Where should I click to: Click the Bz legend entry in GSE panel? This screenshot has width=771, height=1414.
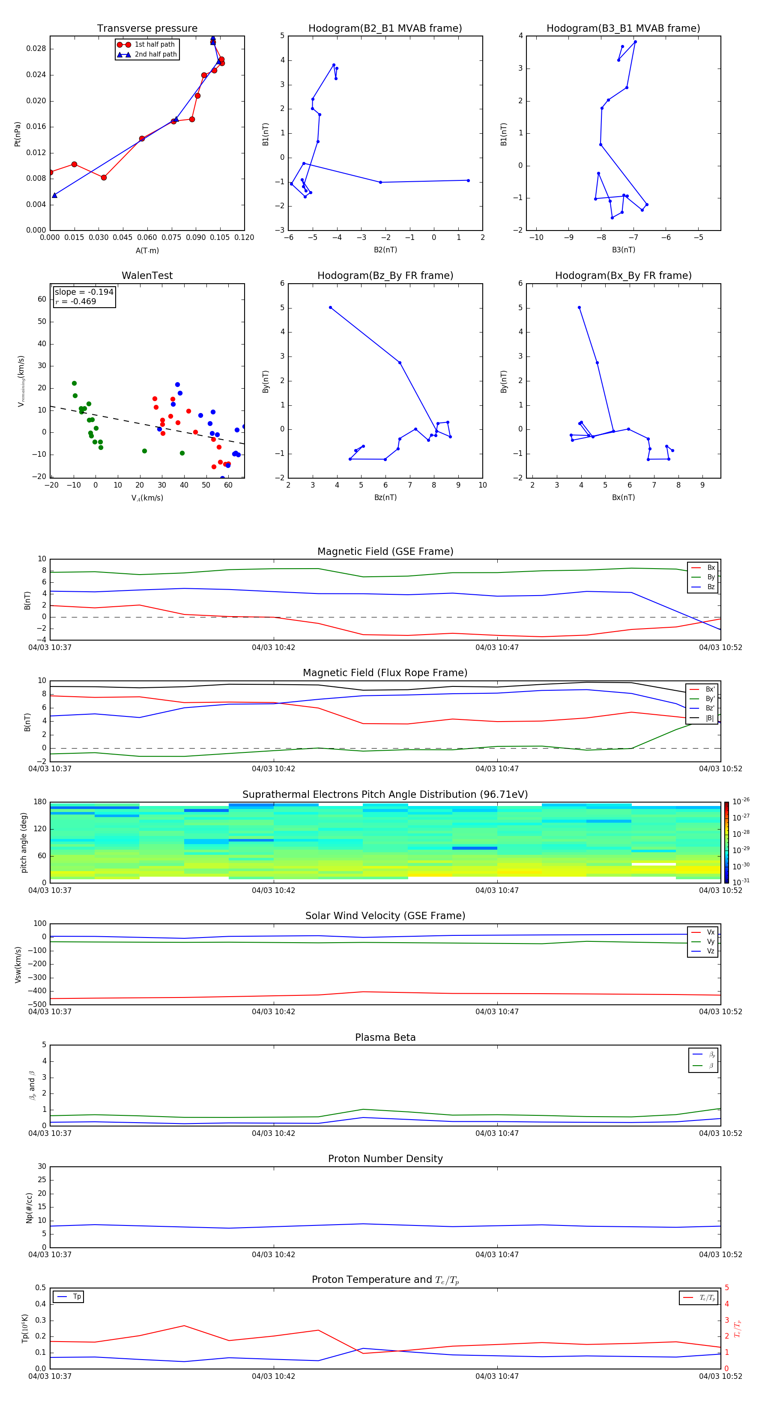[x=703, y=587]
